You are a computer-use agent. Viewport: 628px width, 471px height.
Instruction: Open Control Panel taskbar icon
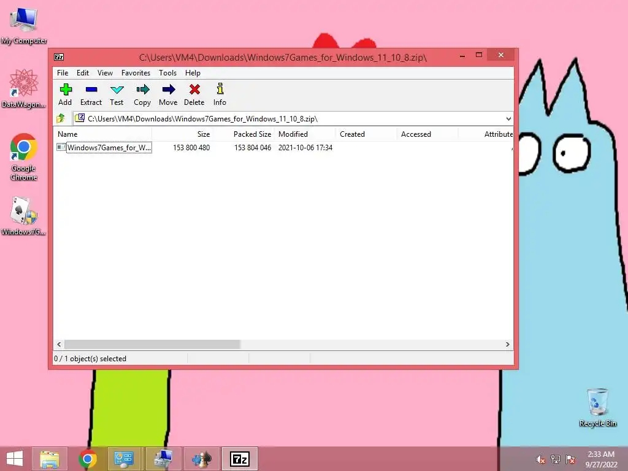click(124, 459)
